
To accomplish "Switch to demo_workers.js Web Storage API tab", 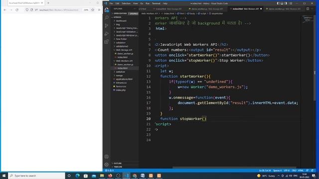I will [206, 9].
